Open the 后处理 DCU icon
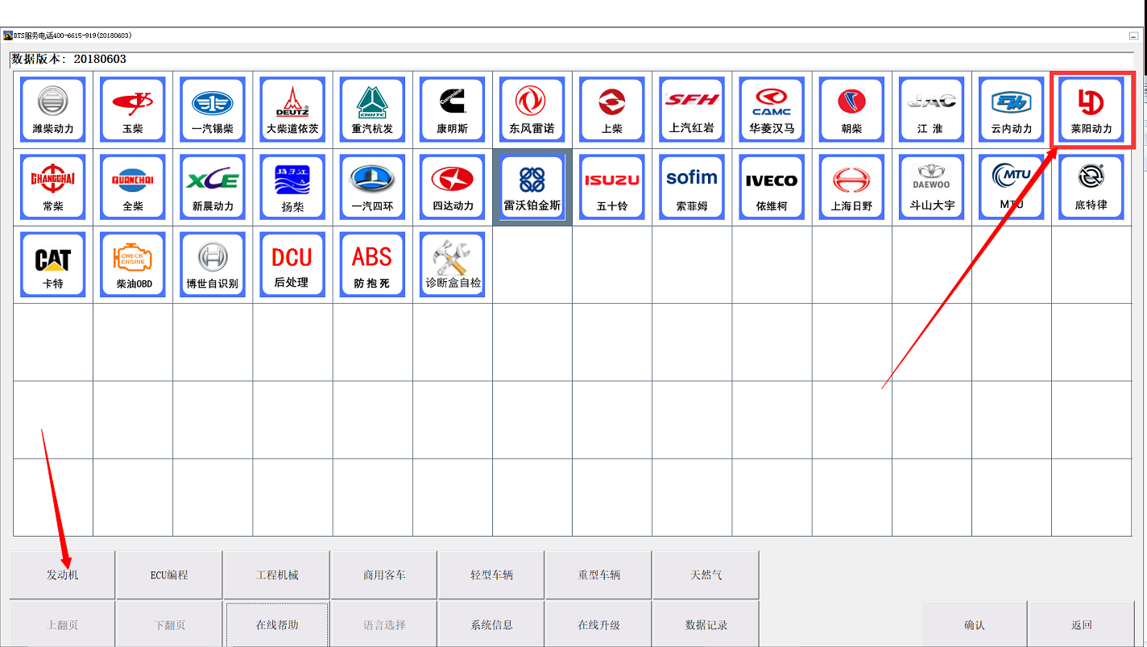 [292, 264]
